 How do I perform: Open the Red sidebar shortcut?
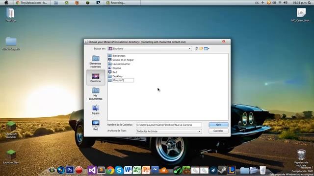[96, 125]
